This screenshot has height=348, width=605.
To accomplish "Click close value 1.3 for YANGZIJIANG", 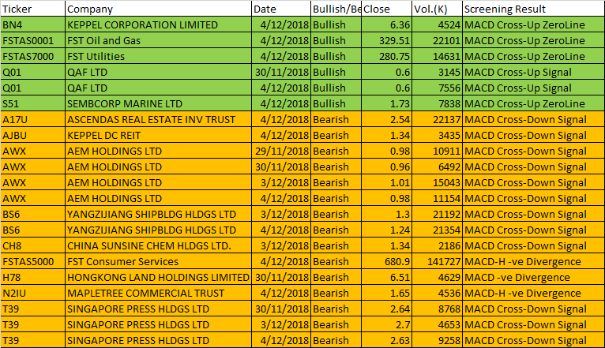I will (x=386, y=215).
